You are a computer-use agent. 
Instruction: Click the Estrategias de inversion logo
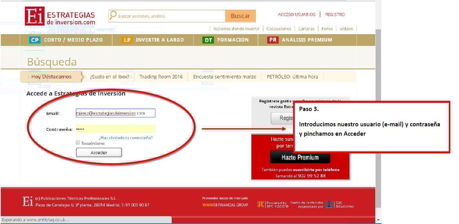(60, 16)
